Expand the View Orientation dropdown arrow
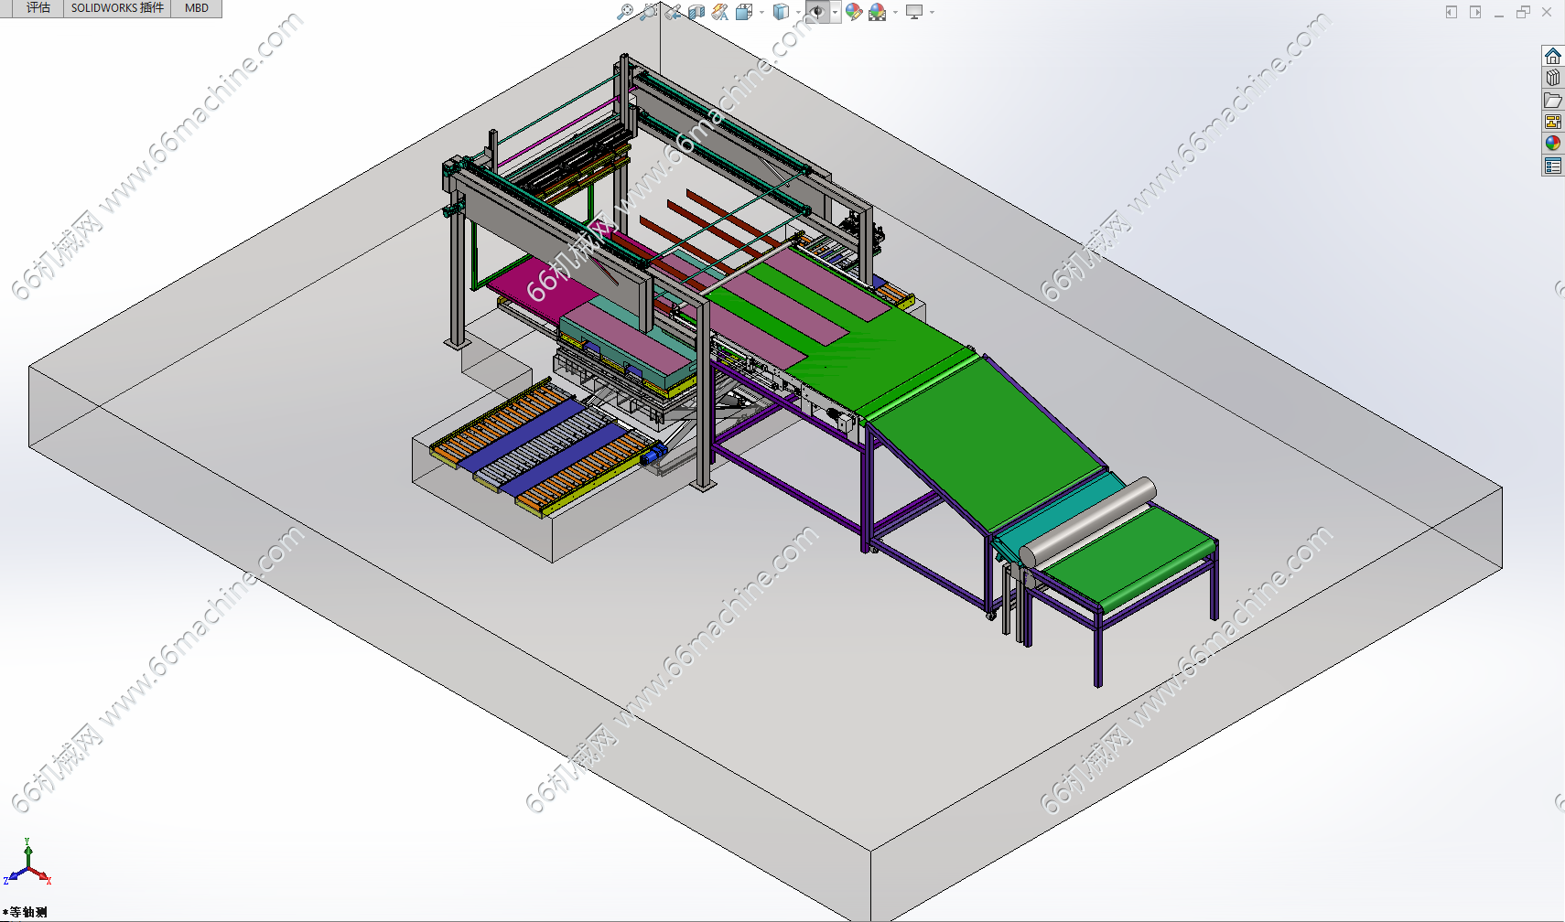 (761, 12)
